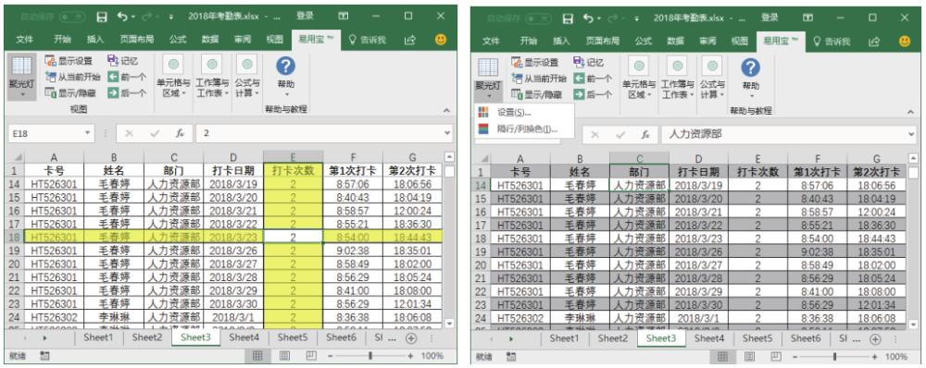Open 插入 tab in left window

click(95, 40)
